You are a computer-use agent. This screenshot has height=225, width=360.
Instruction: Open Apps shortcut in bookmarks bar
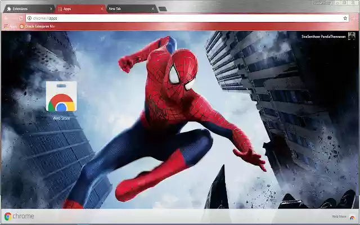(10, 26)
